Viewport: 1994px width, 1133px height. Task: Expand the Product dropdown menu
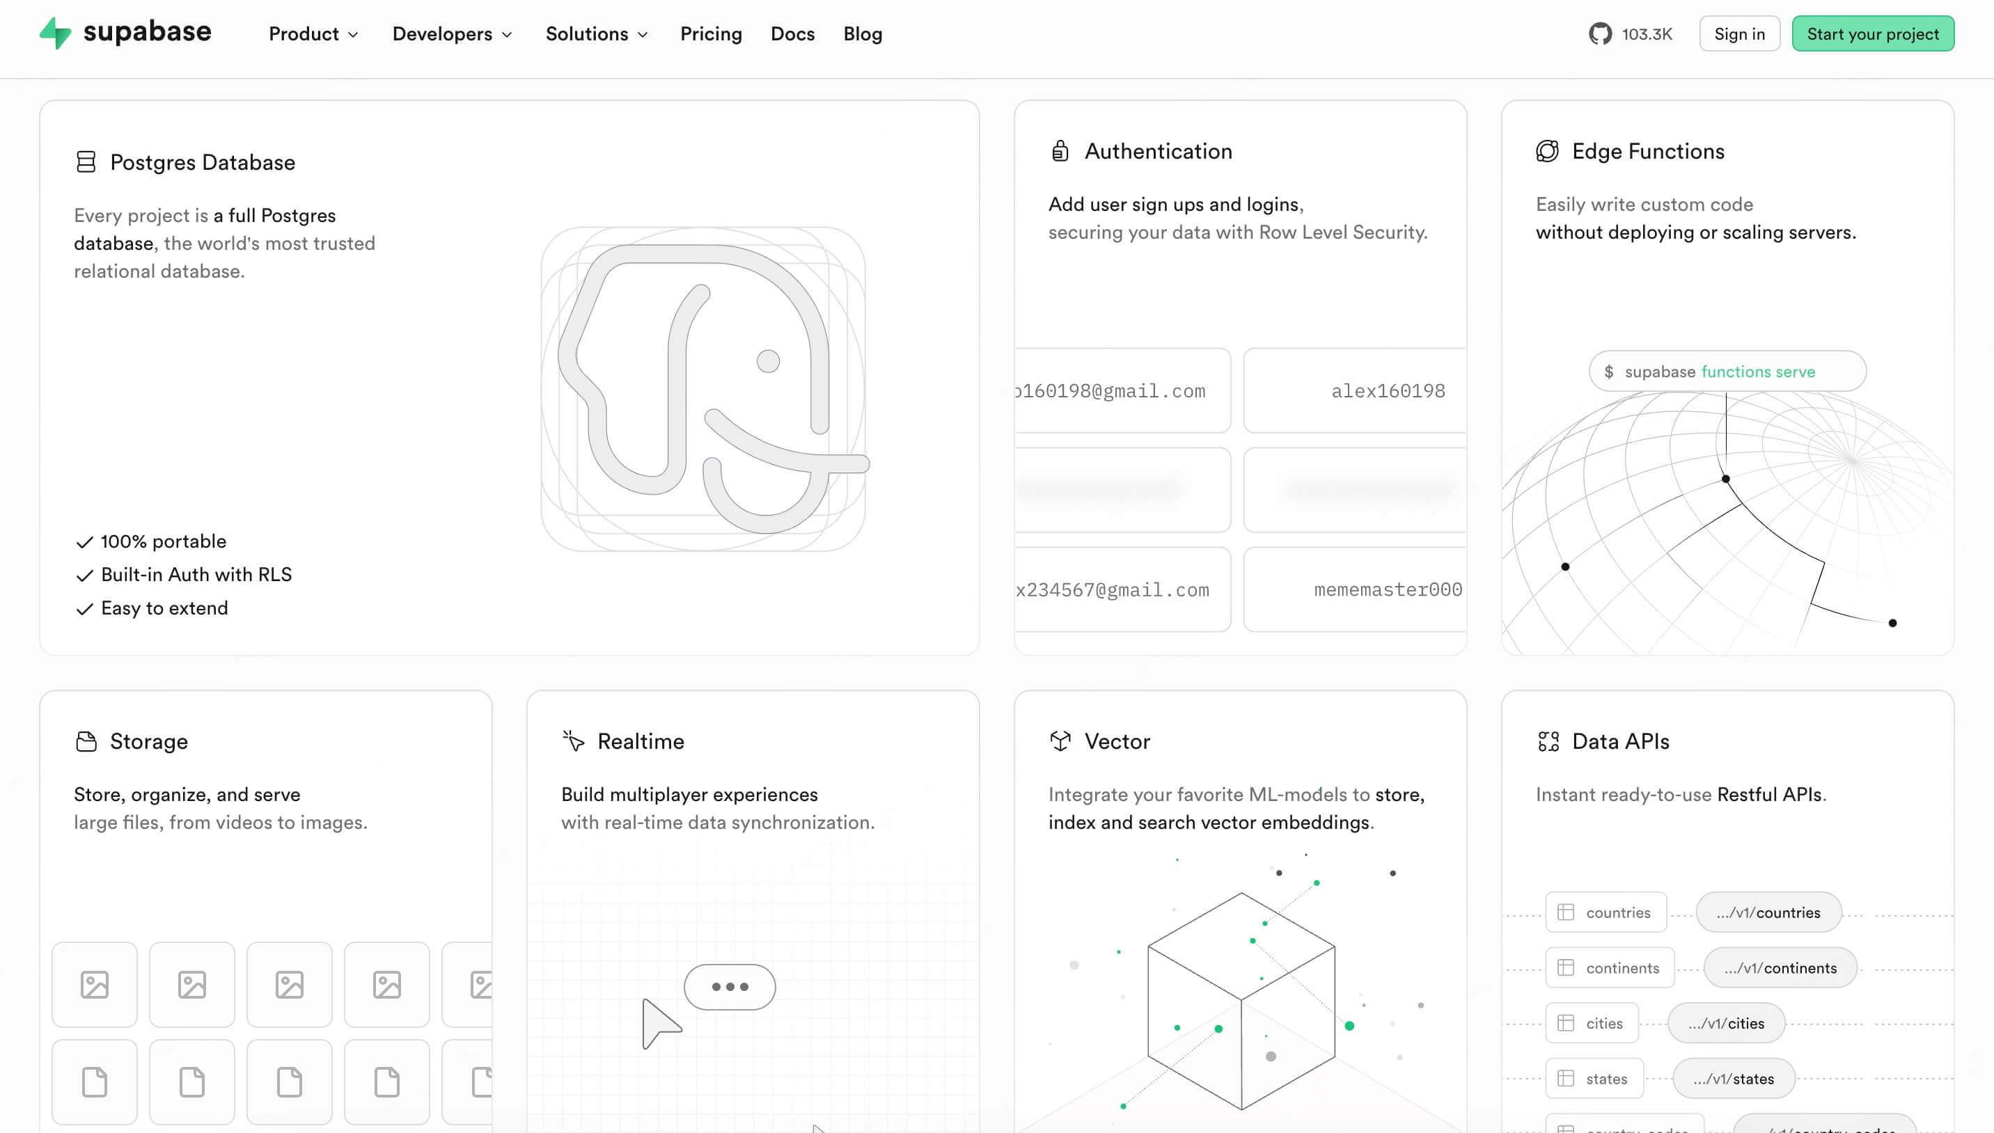(x=314, y=33)
